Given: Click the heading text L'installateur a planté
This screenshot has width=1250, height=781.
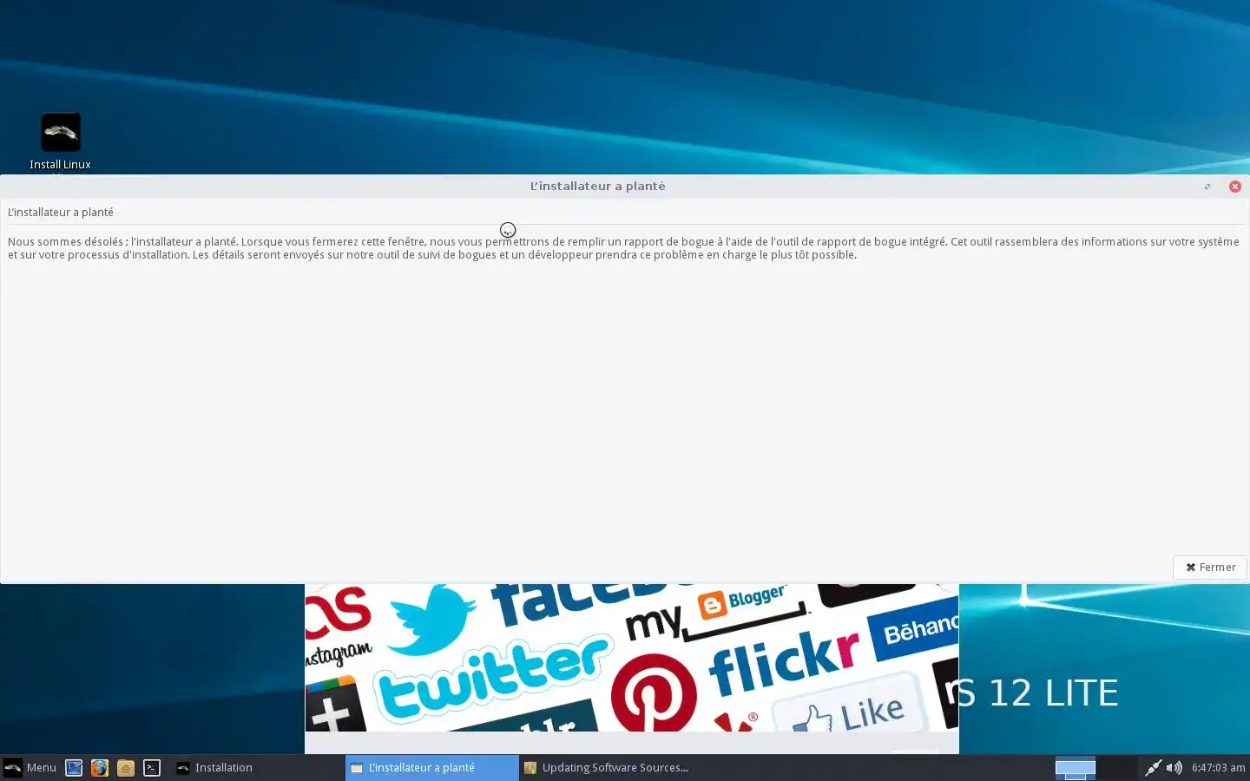Looking at the screenshot, I should tap(61, 212).
